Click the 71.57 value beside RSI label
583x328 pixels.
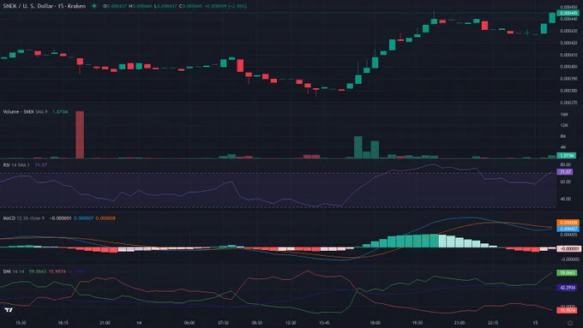[41, 165]
